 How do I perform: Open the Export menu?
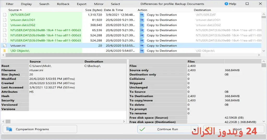pos(82,4)
